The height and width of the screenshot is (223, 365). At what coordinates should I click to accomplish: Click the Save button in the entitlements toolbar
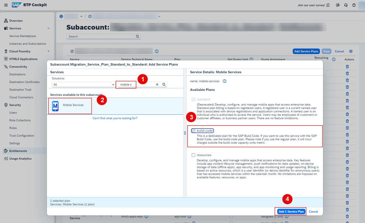(x=326, y=51)
